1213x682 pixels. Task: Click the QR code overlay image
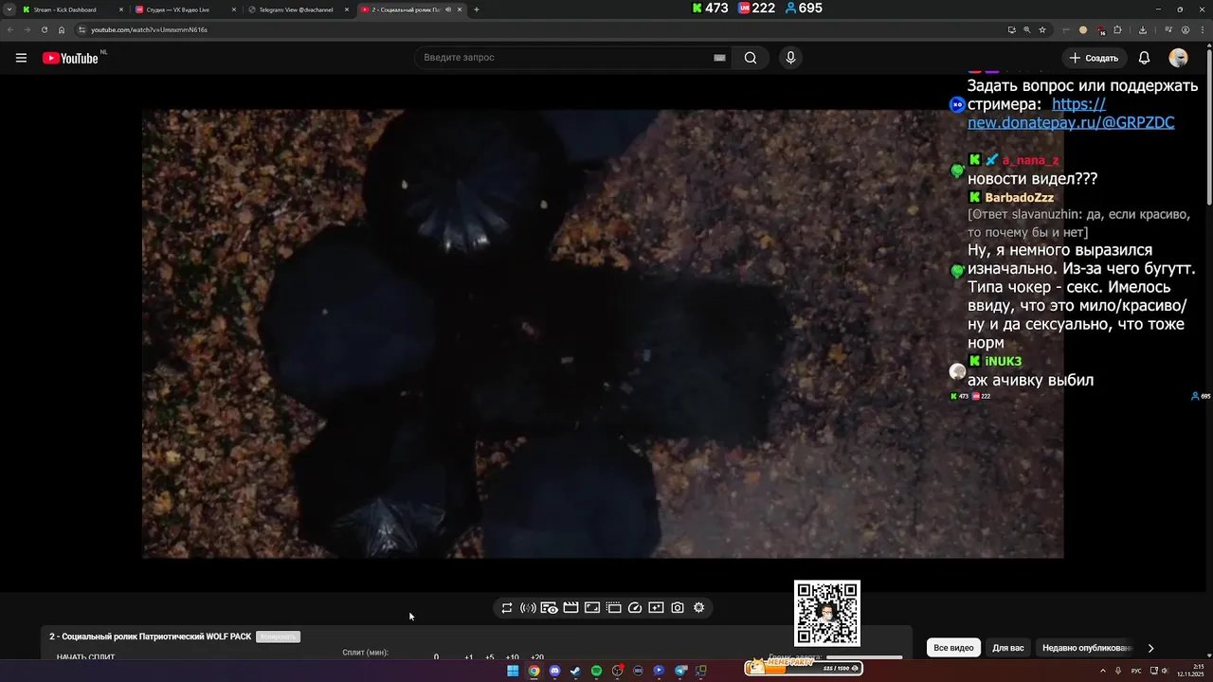[827, 613]
